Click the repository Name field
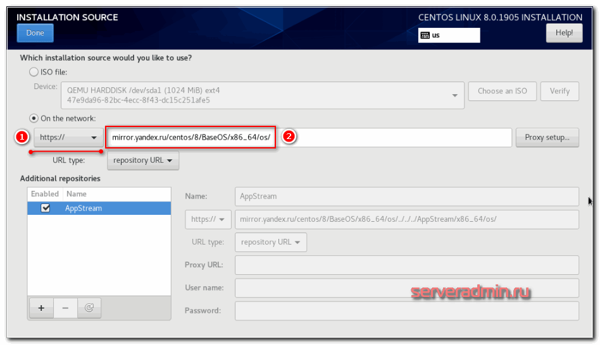Screen dimensions: 600x345 pyautogui.click(x=406, y=197)
